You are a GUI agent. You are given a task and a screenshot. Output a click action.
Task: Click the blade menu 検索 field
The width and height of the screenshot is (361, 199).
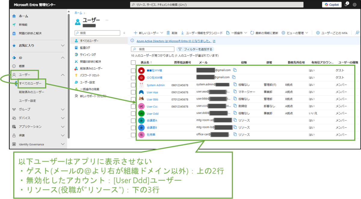click(97, 33)
